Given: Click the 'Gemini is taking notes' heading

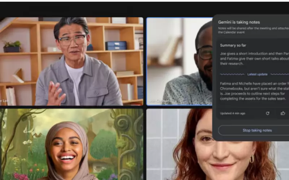Looking at the screenshot, I should (239, 22).
